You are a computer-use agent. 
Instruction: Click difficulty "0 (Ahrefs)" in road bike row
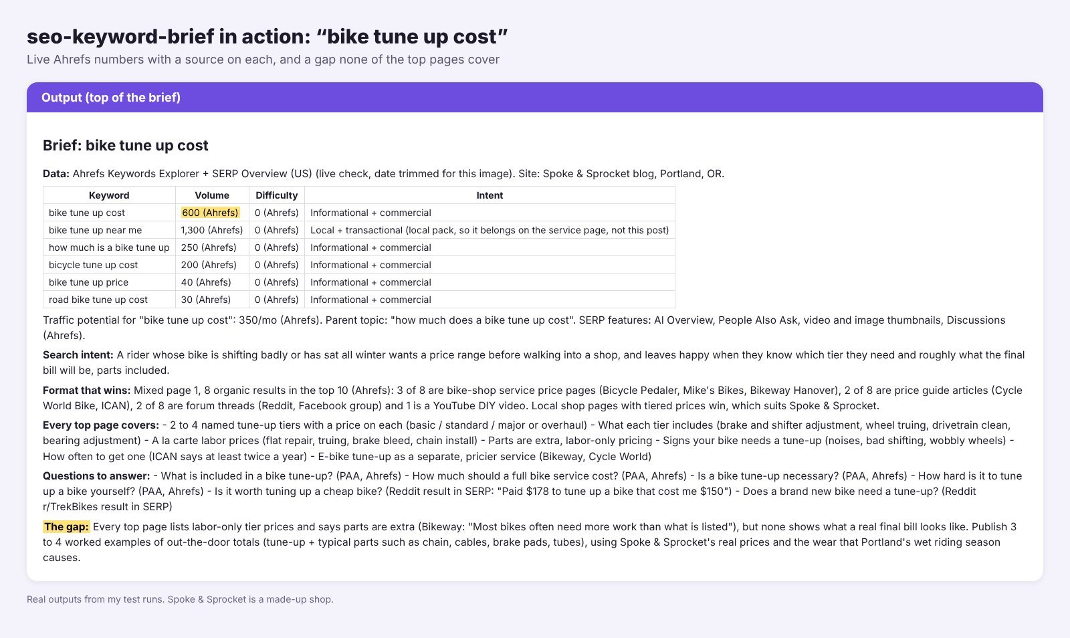[x=277, y=300]
